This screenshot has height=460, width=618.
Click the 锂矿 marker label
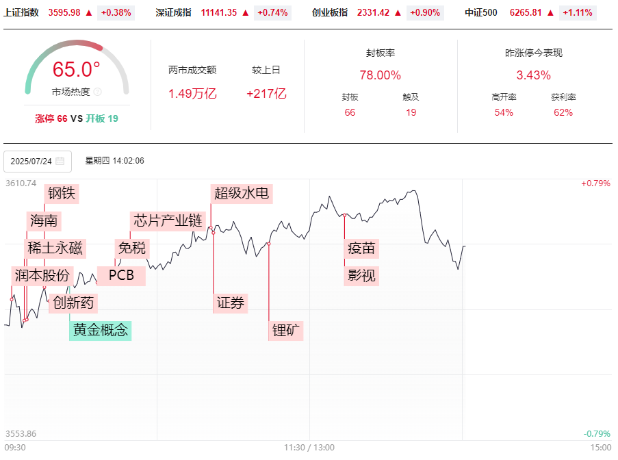click(287, 330)
